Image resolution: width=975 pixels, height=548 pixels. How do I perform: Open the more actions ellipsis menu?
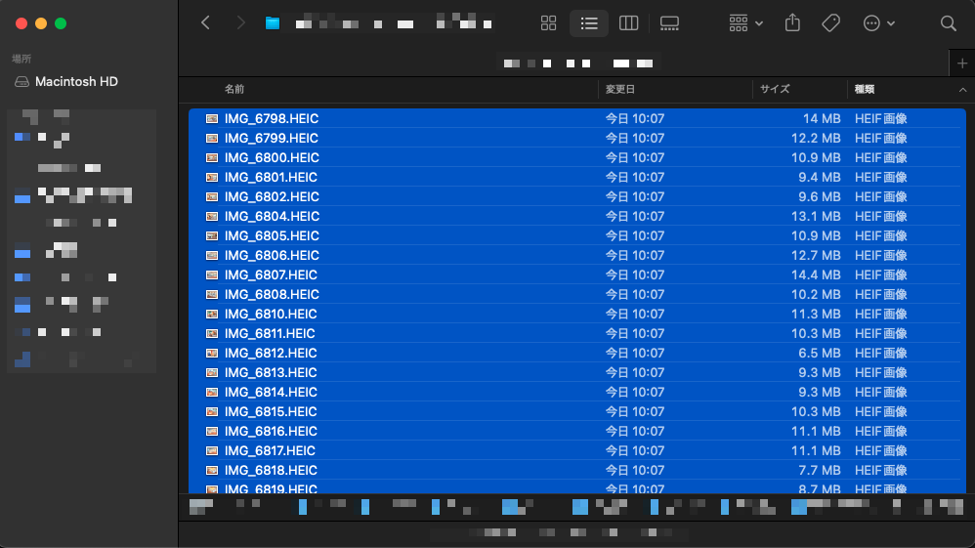click(878, 23)
